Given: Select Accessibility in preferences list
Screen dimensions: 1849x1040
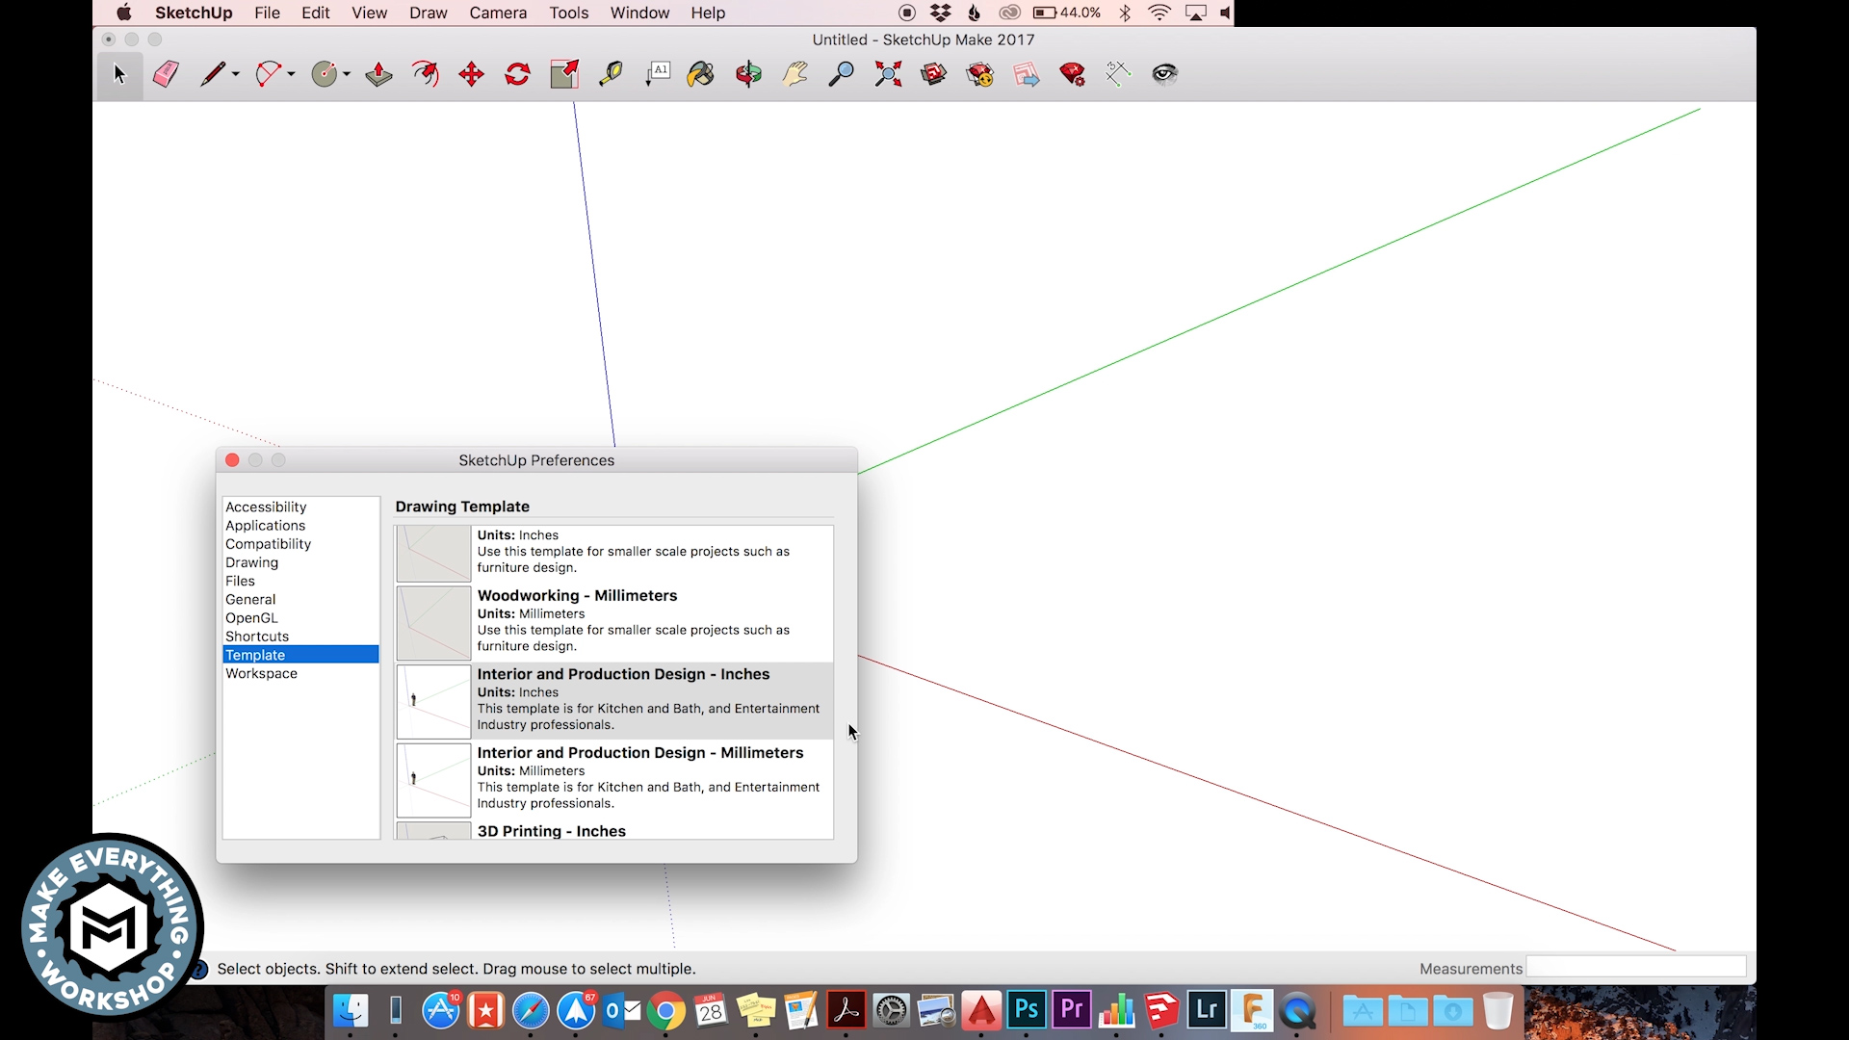Looking at the screenshot, I should [300, 507].
